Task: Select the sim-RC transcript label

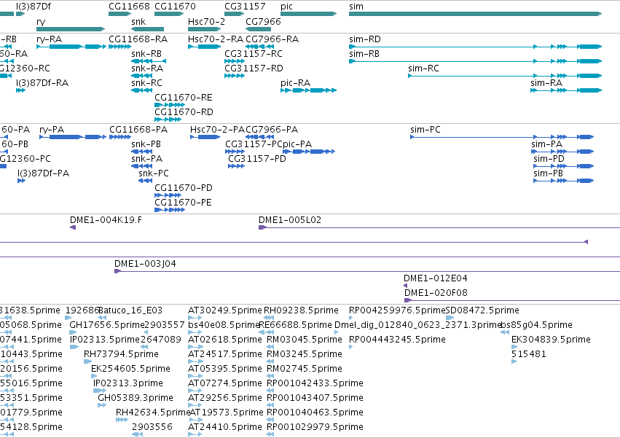Action: click(x=423, y=68)
